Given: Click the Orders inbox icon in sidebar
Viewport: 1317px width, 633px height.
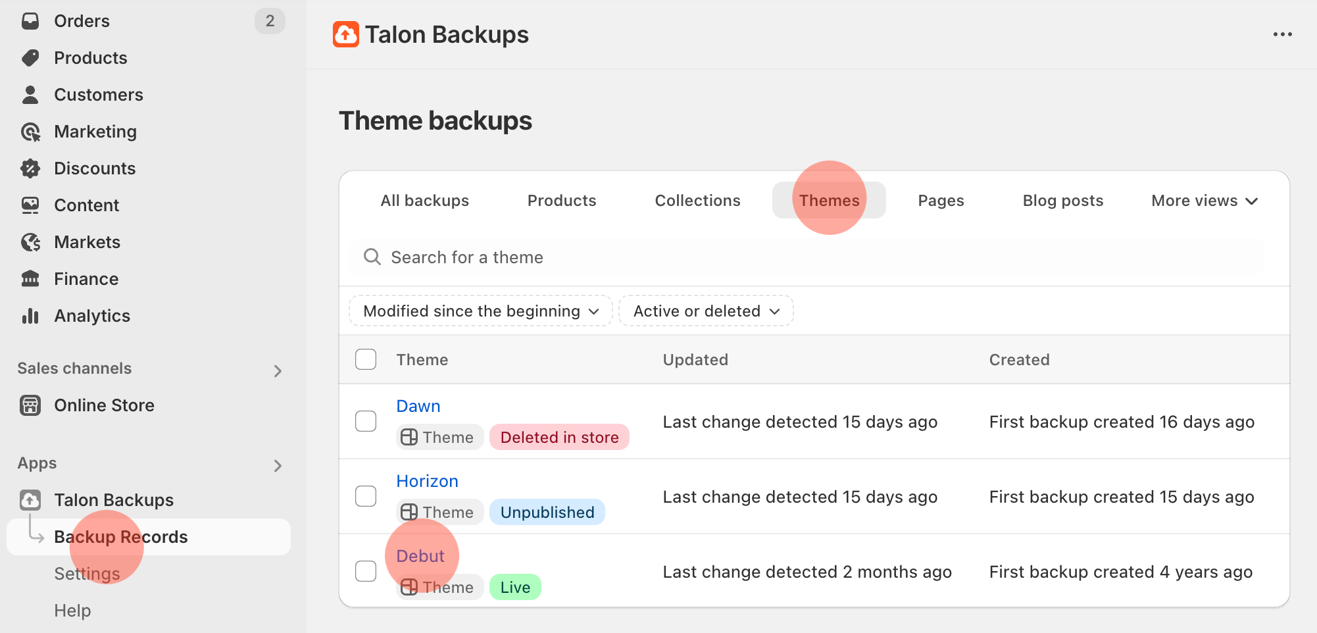Looking at the screenshot, I should tap(30, 21).
